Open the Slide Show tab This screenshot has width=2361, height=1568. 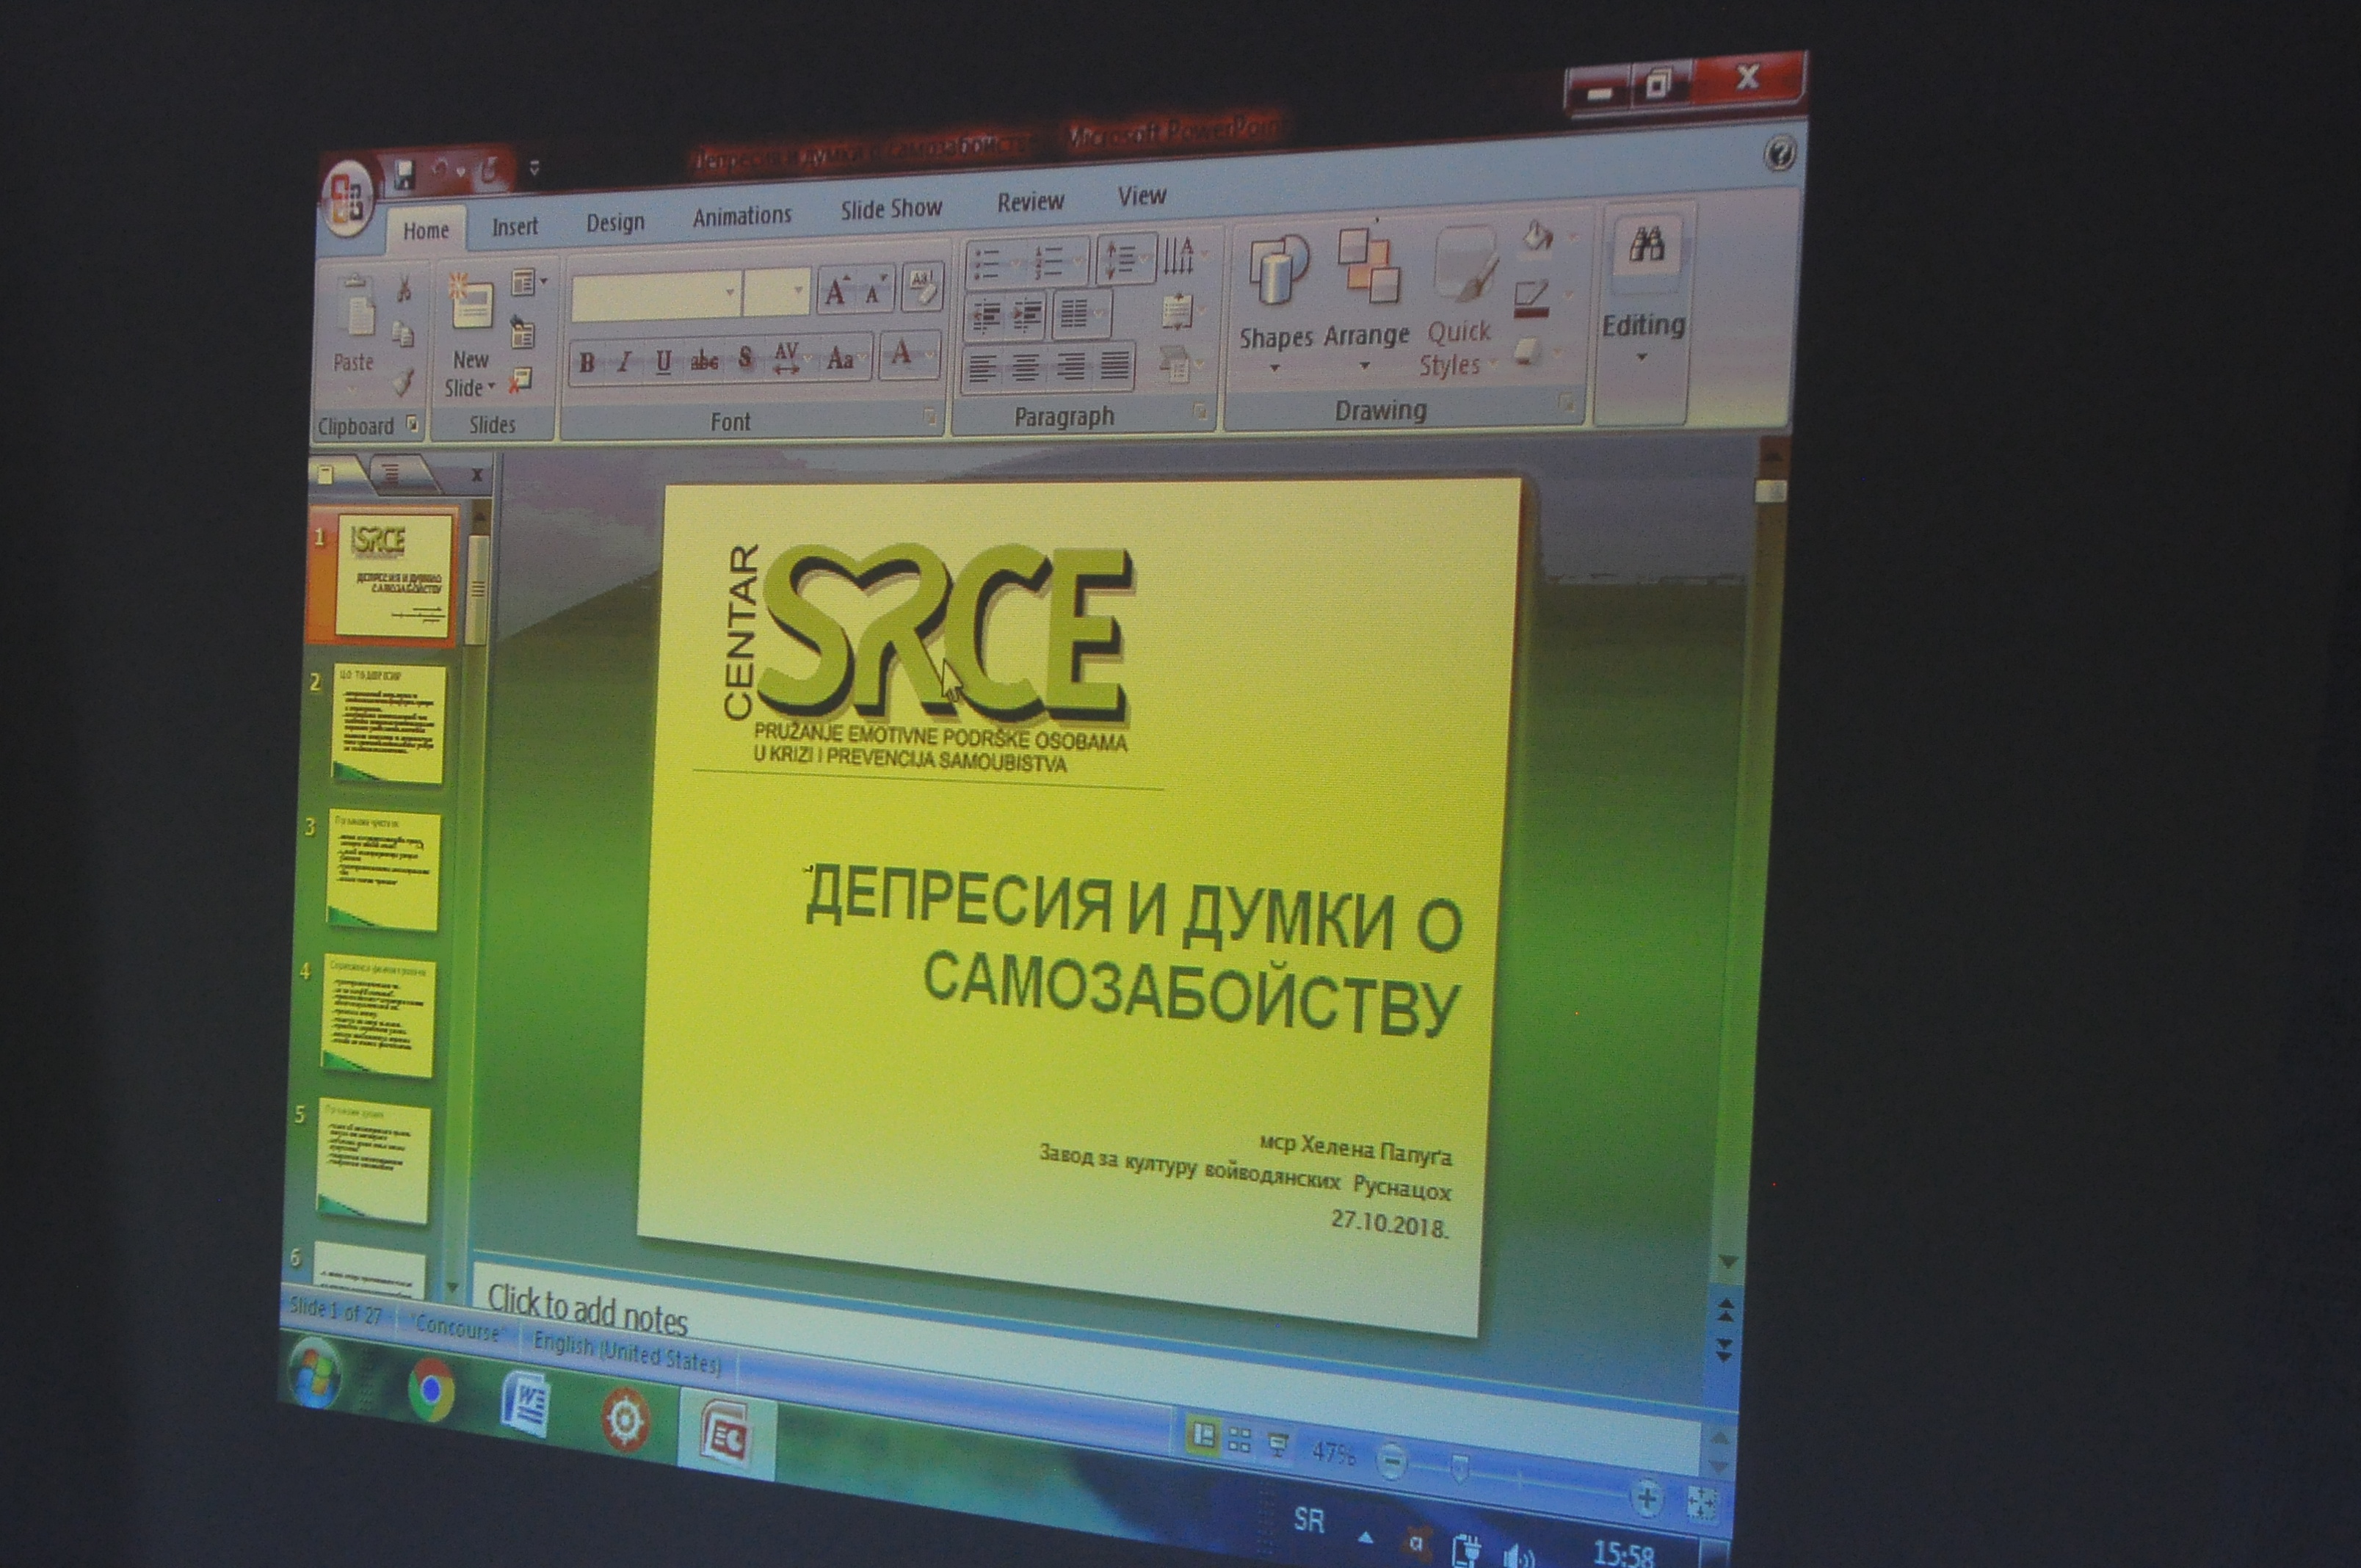[x=890, y=209]
